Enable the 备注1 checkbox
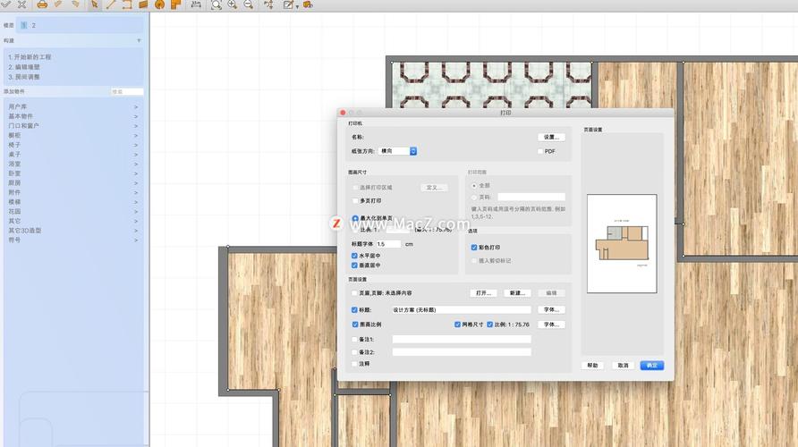 (354, 339)
